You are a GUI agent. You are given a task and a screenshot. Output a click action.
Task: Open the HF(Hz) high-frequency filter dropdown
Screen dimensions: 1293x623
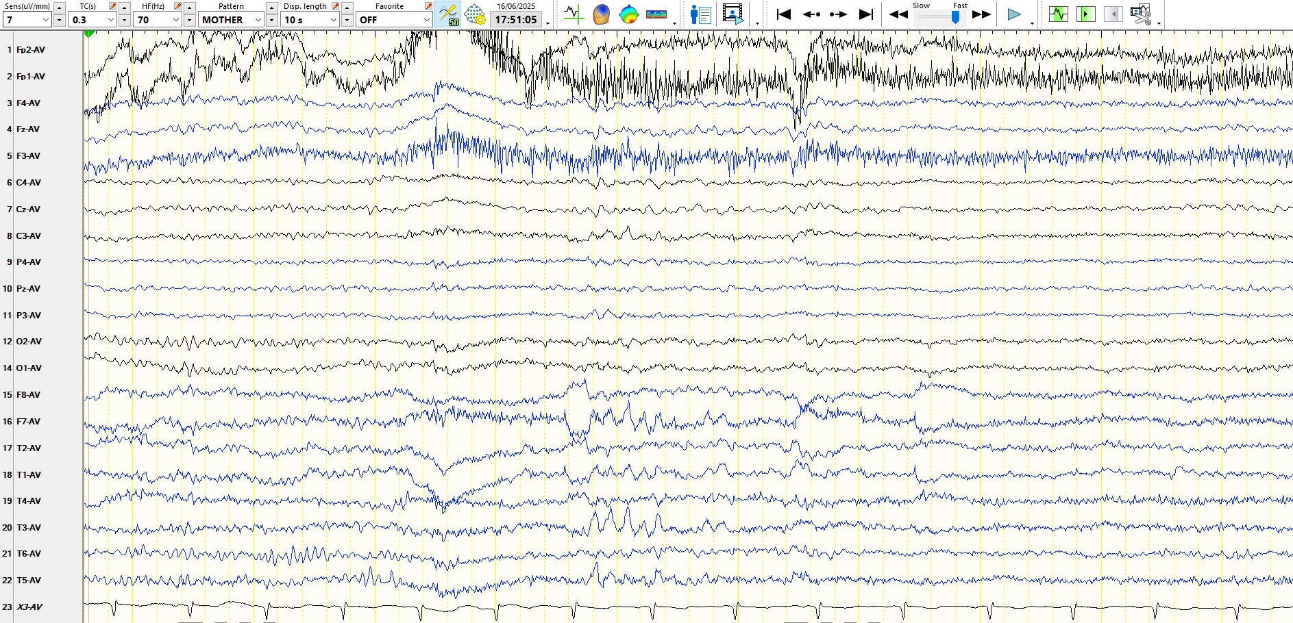click(x=158, y=20)
